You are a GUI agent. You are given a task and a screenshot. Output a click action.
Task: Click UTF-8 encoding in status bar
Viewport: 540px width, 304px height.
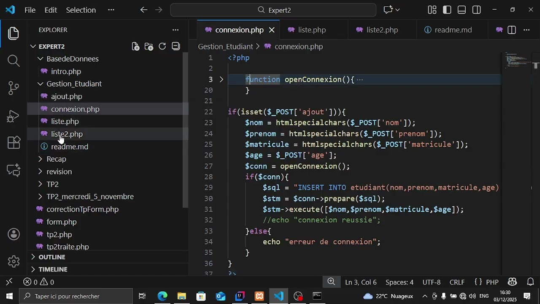pyautogui.click(x=432, y=282)
